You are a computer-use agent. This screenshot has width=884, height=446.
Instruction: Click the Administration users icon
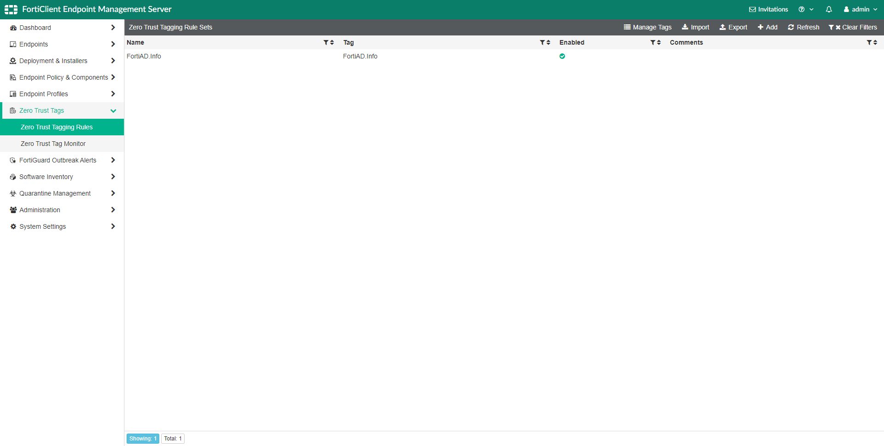click(13, 210)
